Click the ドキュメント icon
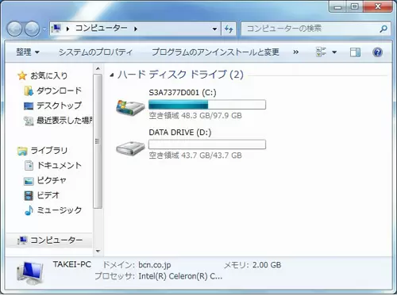 point(29,166)
